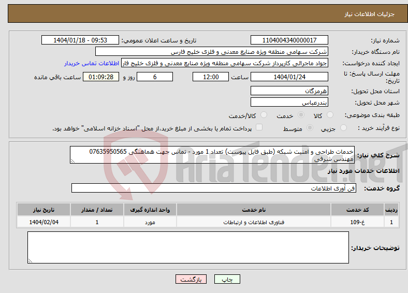Click the delivery province field هرمزگان
This screenshot has width=408, height=293.
(289, 91)
